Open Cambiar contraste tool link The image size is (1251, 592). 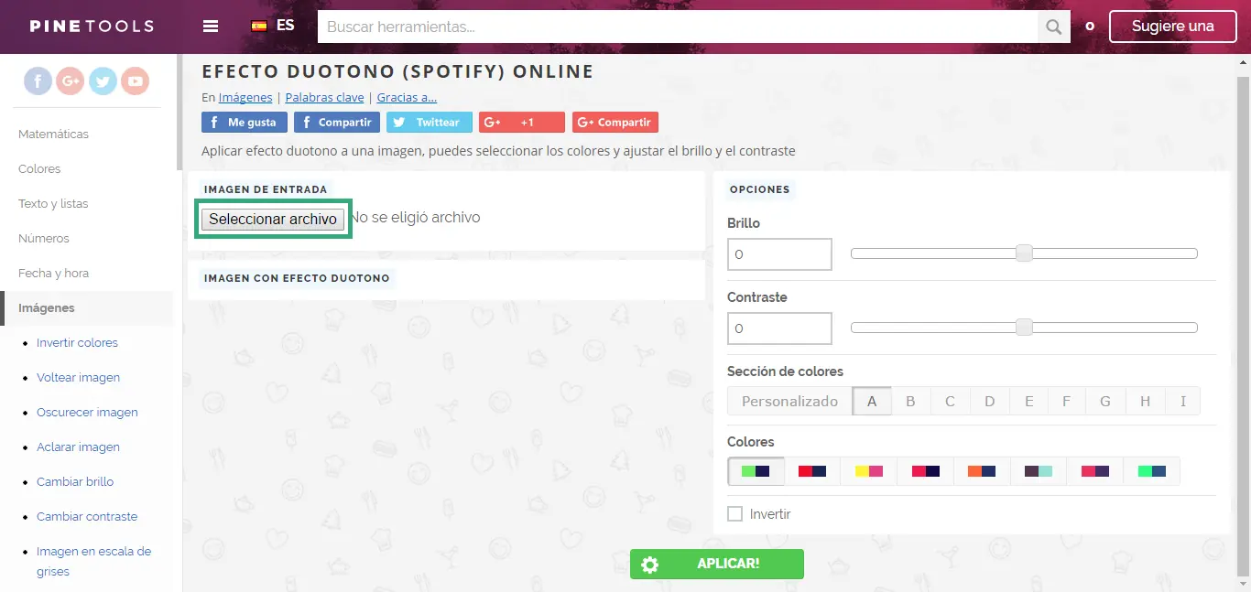pos(87,516)
